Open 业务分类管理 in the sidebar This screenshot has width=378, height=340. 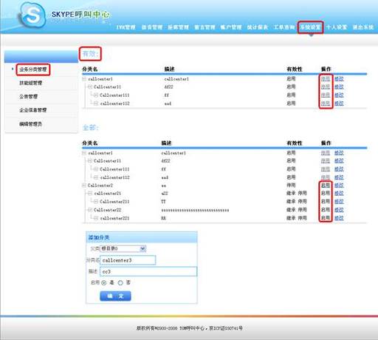pos(33,69)
